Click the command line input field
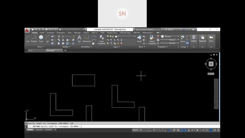 124,127
